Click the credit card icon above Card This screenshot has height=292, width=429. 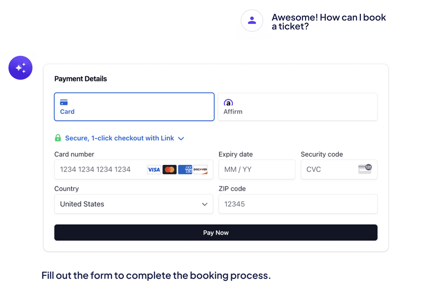tap(64, 103)
